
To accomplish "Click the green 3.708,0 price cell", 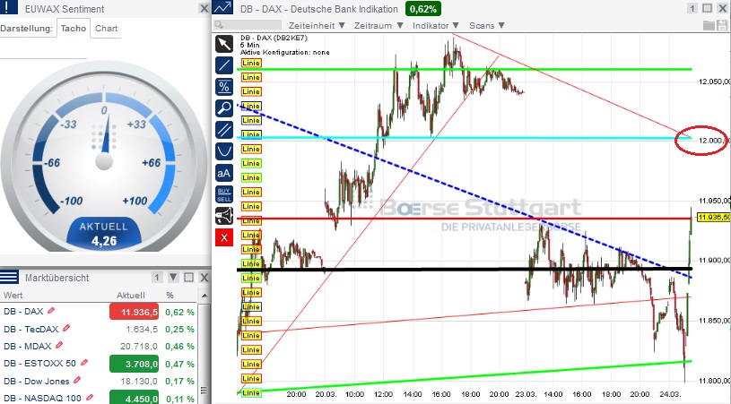I will click(x=134, y=364).
